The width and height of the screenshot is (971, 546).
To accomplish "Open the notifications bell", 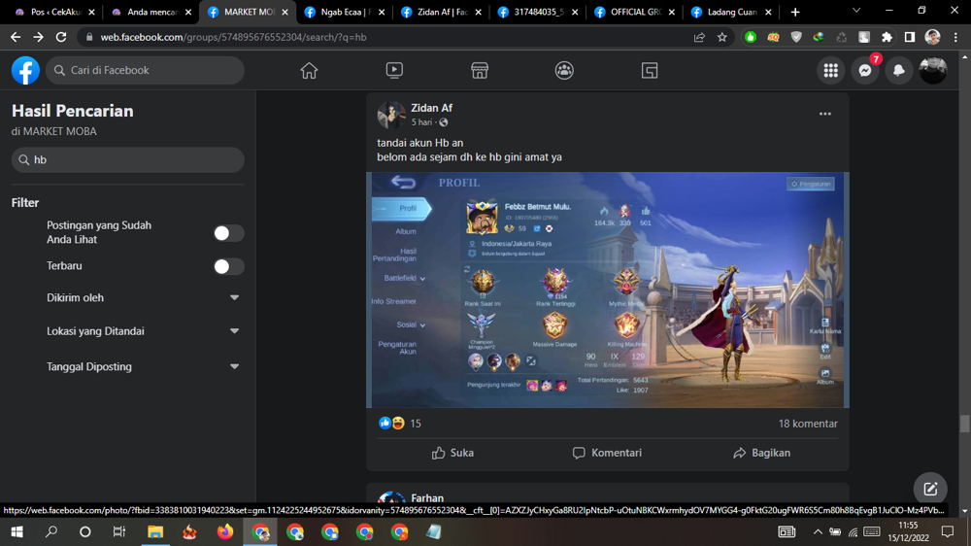I will [x=899, y=71].
